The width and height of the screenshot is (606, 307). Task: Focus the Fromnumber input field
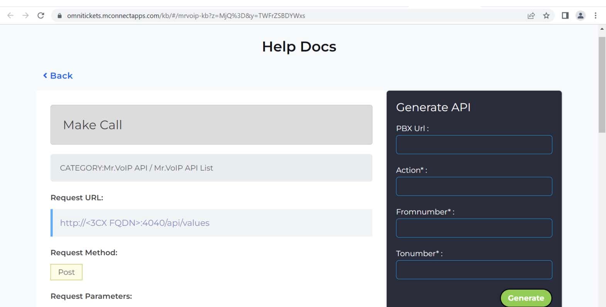[x=474, y=228]
